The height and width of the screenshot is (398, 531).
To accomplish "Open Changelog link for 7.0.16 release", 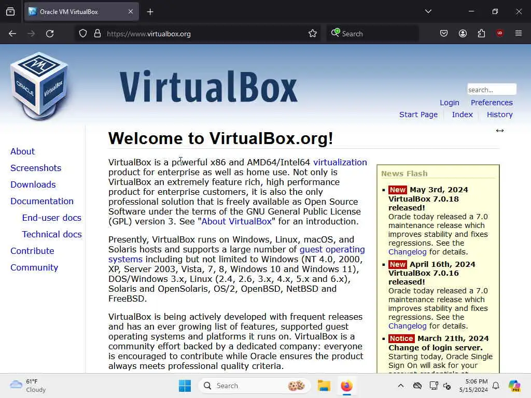I will 408,326.
